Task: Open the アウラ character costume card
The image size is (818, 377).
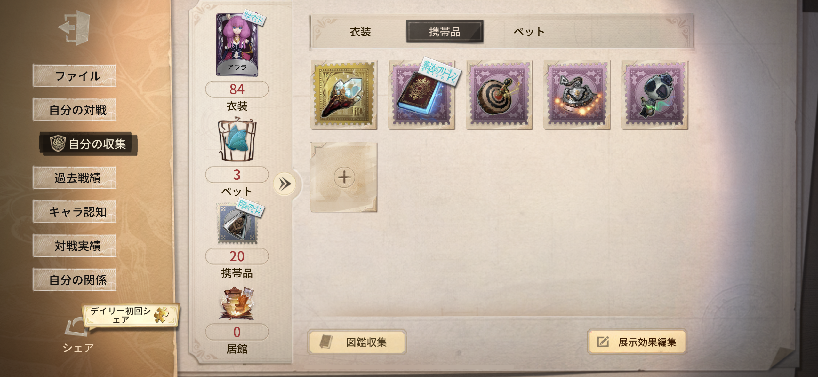Action: point(237,45)
